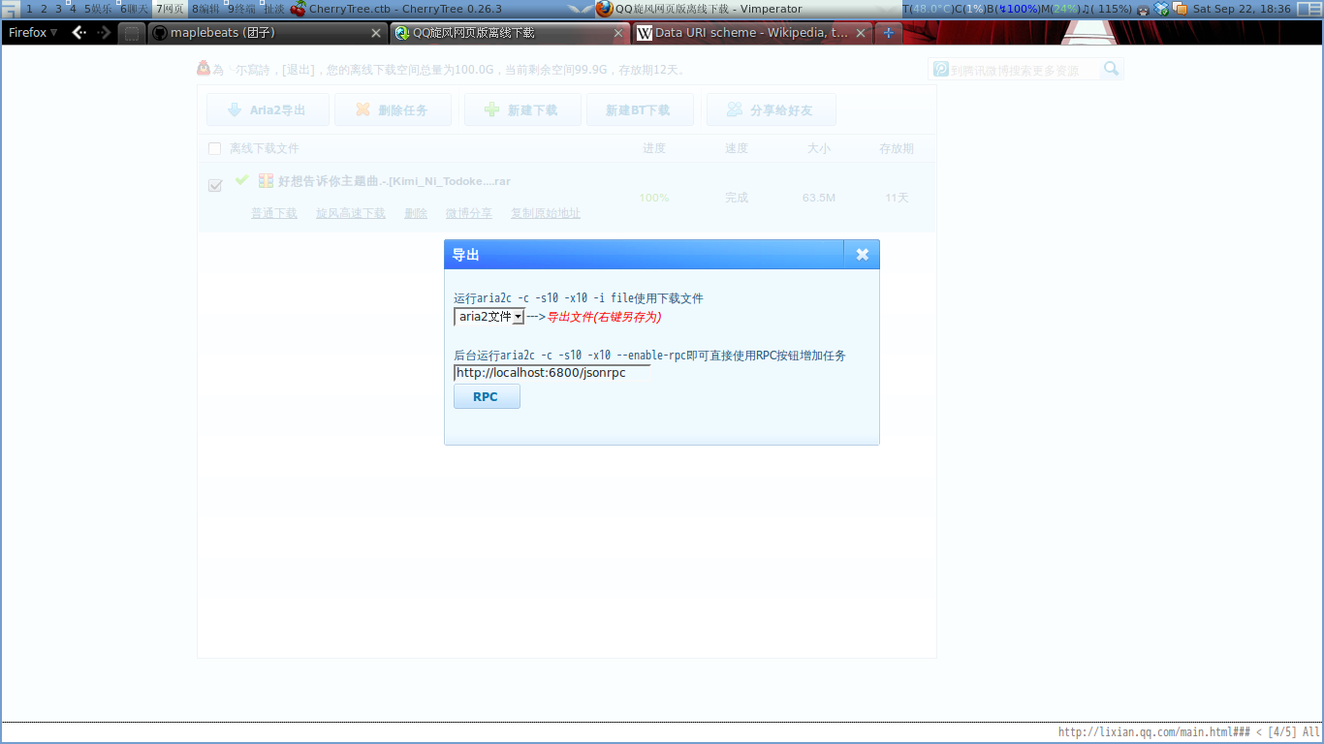Click the 新建下载 button
1324x744 pixels.
coord(522,109)
